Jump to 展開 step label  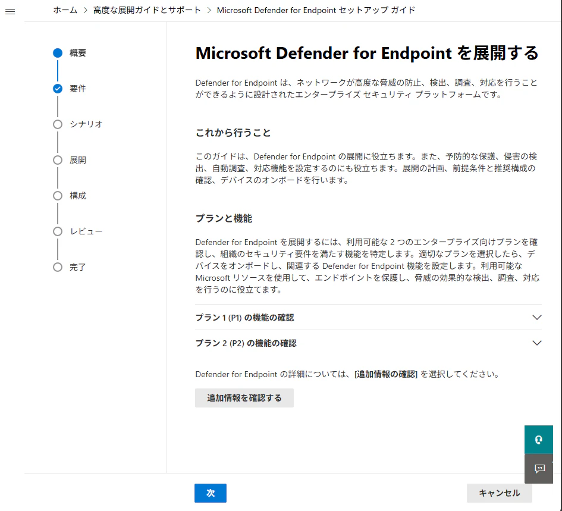click(78, 160)
